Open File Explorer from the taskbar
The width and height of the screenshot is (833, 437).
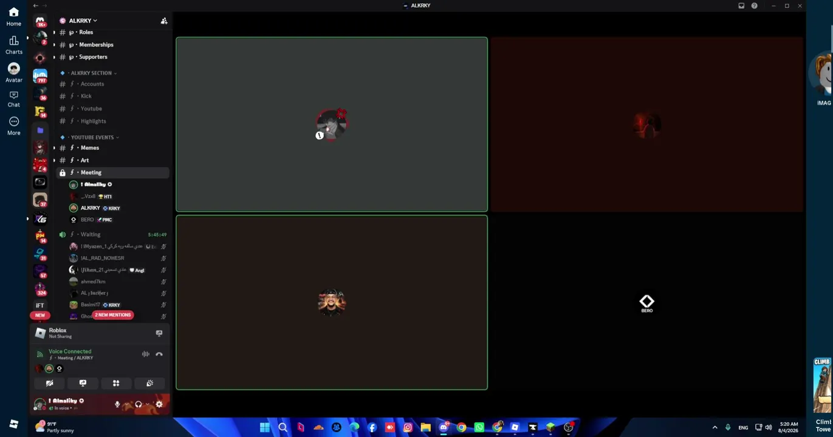point(425,427)
